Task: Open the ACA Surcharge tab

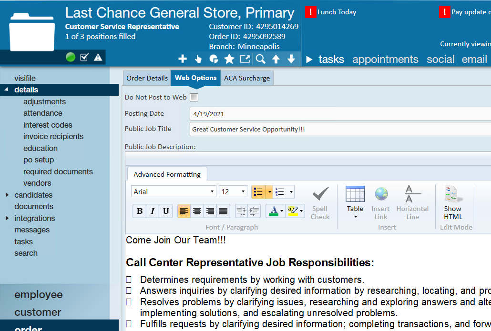Action: click(247, 78)
